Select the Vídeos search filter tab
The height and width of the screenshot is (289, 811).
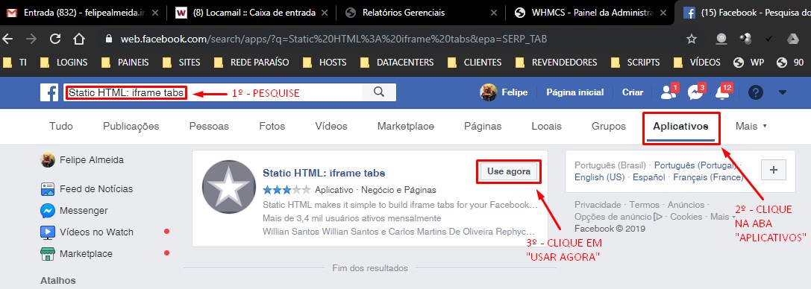tap(331, 127)
